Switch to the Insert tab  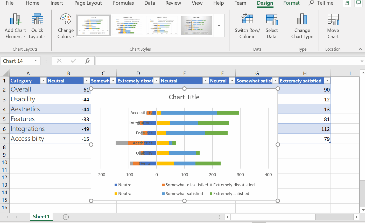(57, 3)
